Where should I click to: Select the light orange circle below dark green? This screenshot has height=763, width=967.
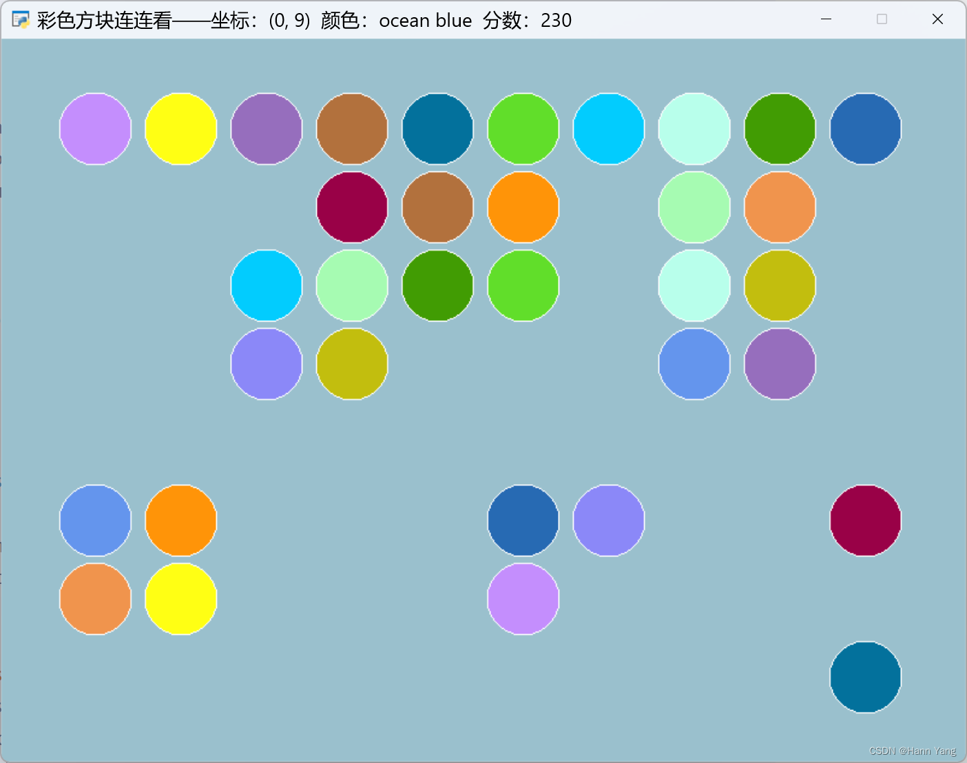coord(780,207)
